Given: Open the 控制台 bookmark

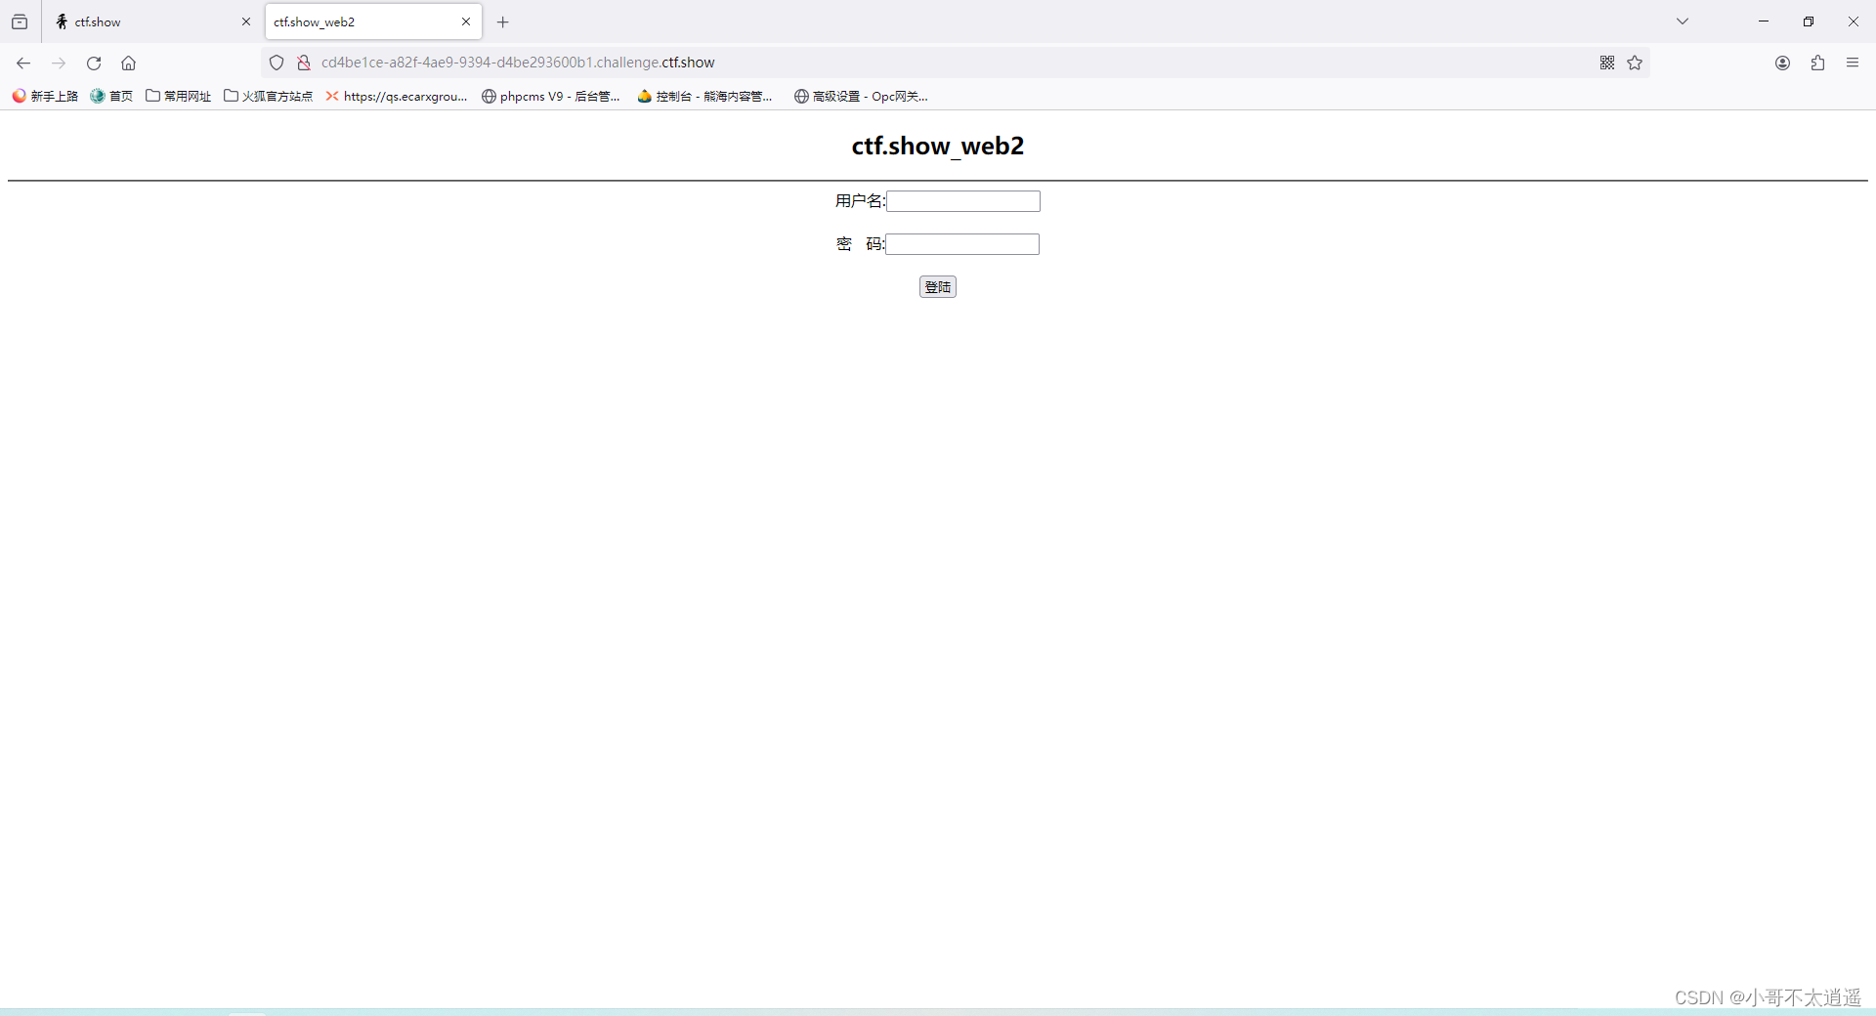Looking at the screenshot, I should tap(704, 96).
